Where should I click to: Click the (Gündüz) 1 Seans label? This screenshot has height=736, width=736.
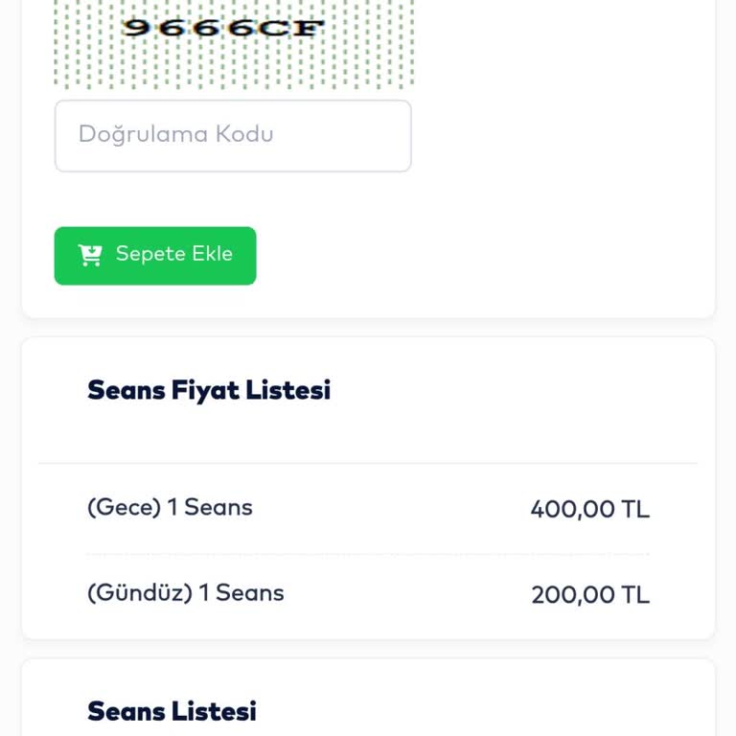point(185,592)
